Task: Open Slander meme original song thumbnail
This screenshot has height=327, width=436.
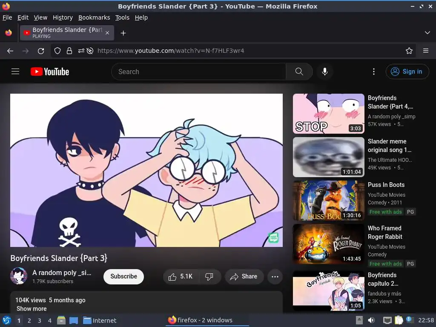Action: coord(329,157)
